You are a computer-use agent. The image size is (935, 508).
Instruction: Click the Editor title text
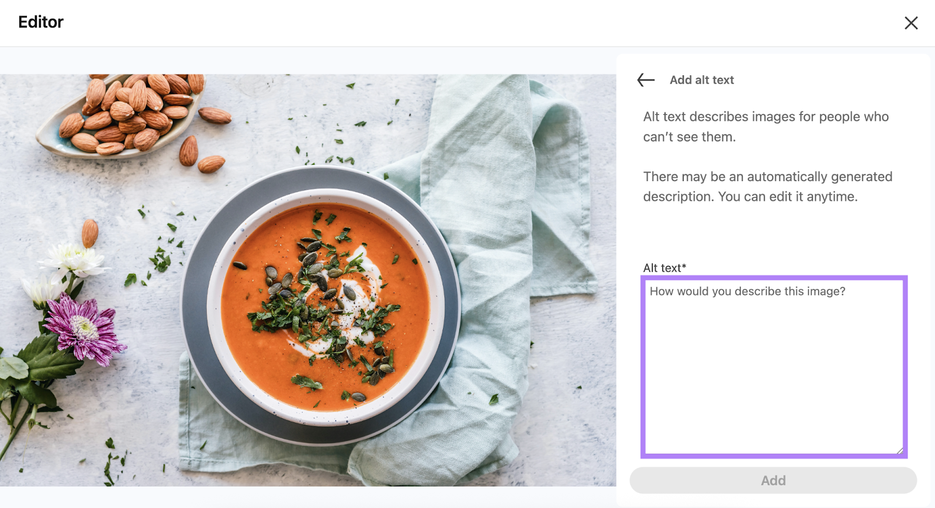[x=40, y=22]
